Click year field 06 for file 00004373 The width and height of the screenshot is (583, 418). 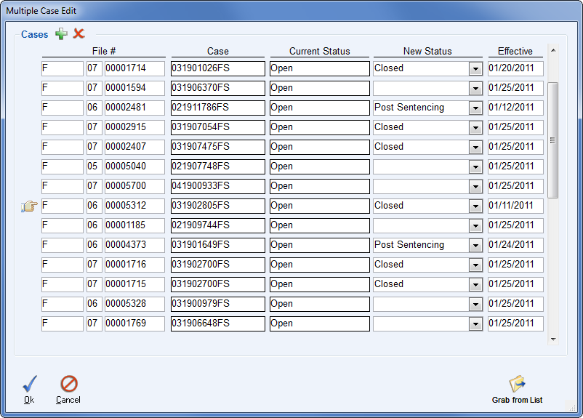[94, 246]
